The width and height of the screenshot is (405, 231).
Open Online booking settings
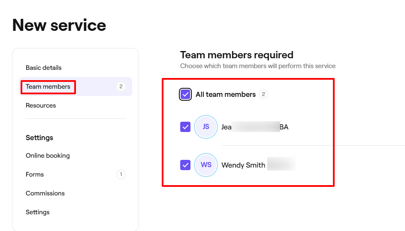(x=48, y=156)
